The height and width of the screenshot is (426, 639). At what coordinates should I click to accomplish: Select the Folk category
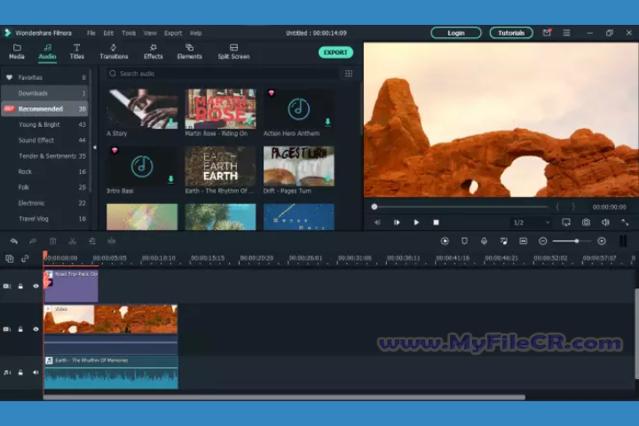point(45,187)
